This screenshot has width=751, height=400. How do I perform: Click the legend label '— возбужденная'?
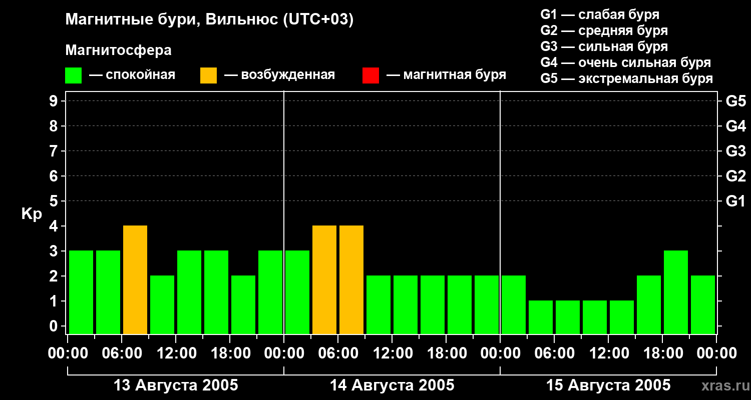click(279, 75)
